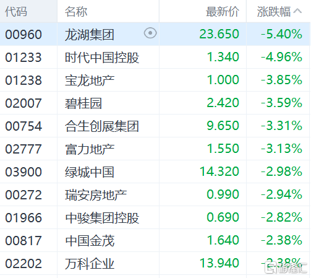Click price 13.940
Image resolution: width=311 pixels, height=278 pixels.
[219, 263]
